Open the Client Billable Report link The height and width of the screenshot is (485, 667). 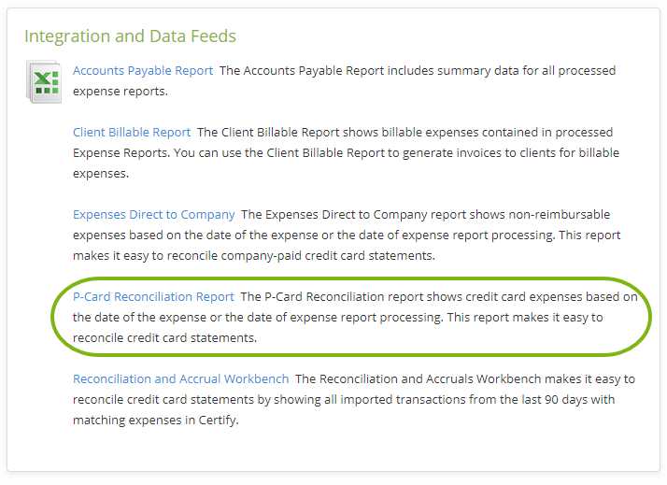click(x=132, y=133)
